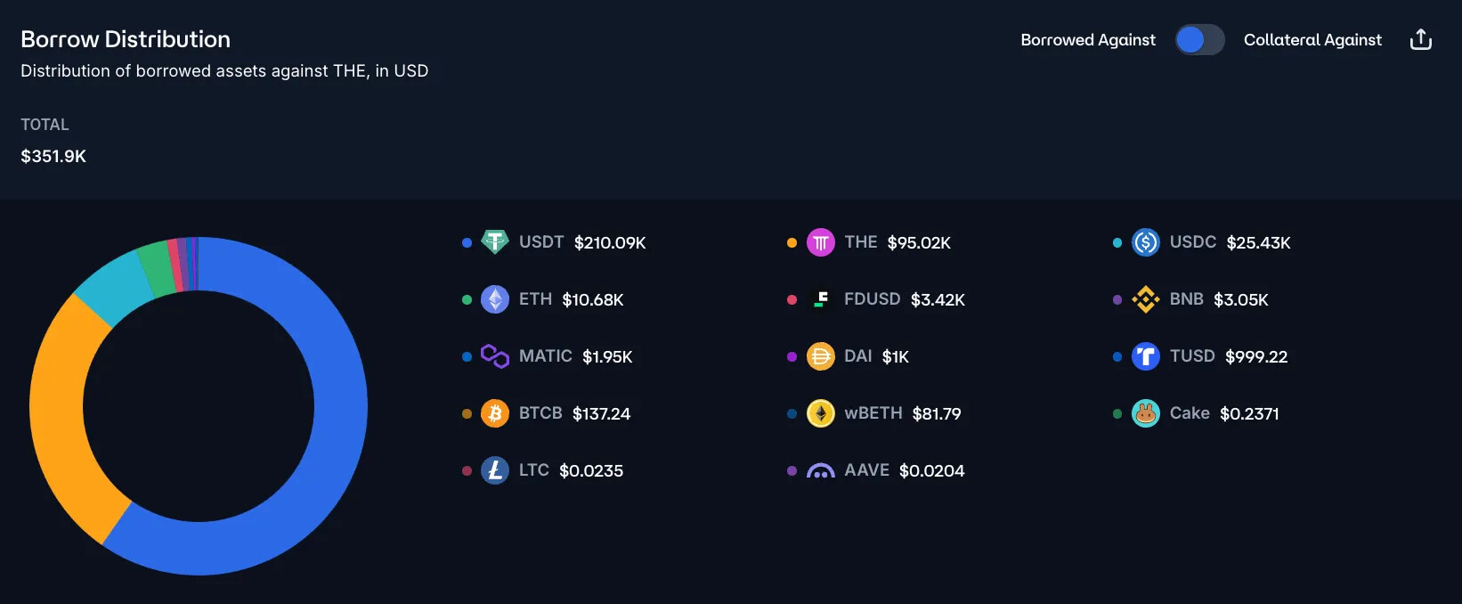Screen dimensions: 1462x604
Task: Click the BTCB Bitcoin icon
Action: [x=495, y=413]
